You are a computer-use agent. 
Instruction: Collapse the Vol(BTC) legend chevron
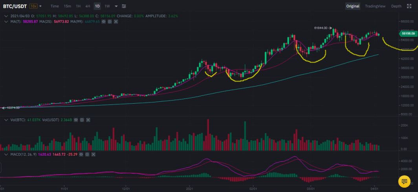(6, 120)
